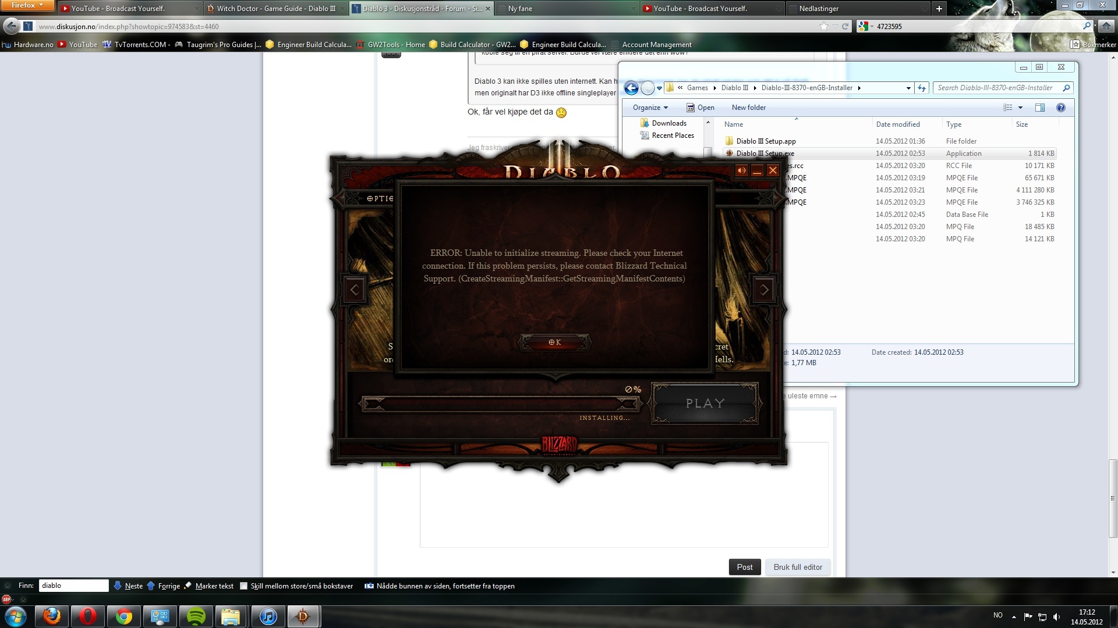Open the Organize menu
This screenshot has width=1118, height=628.
[650, 108]
